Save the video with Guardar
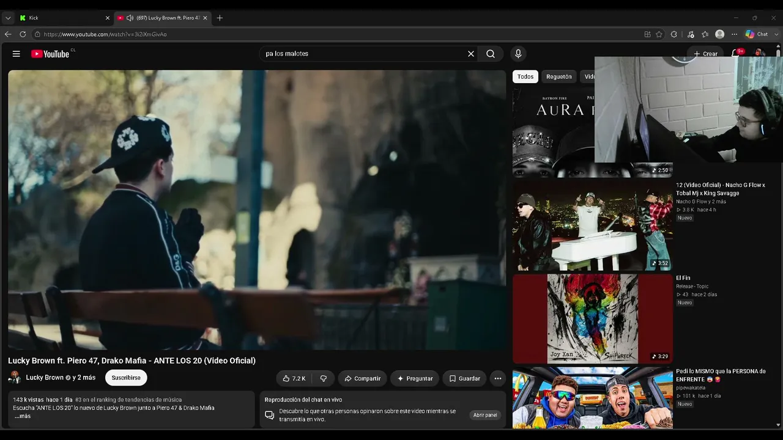 [464, 378]
